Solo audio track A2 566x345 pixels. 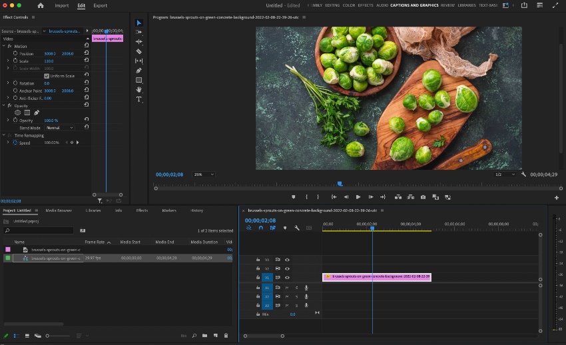tap(297, 296)
